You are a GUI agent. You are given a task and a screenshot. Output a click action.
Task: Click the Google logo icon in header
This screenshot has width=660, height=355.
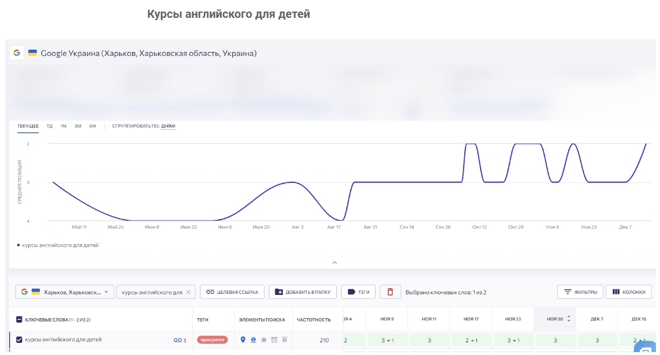click(17, 53)
